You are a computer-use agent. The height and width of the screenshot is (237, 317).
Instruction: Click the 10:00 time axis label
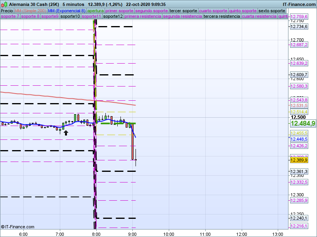click(169, 234)
